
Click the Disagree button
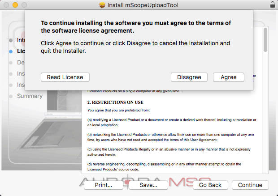189,77
